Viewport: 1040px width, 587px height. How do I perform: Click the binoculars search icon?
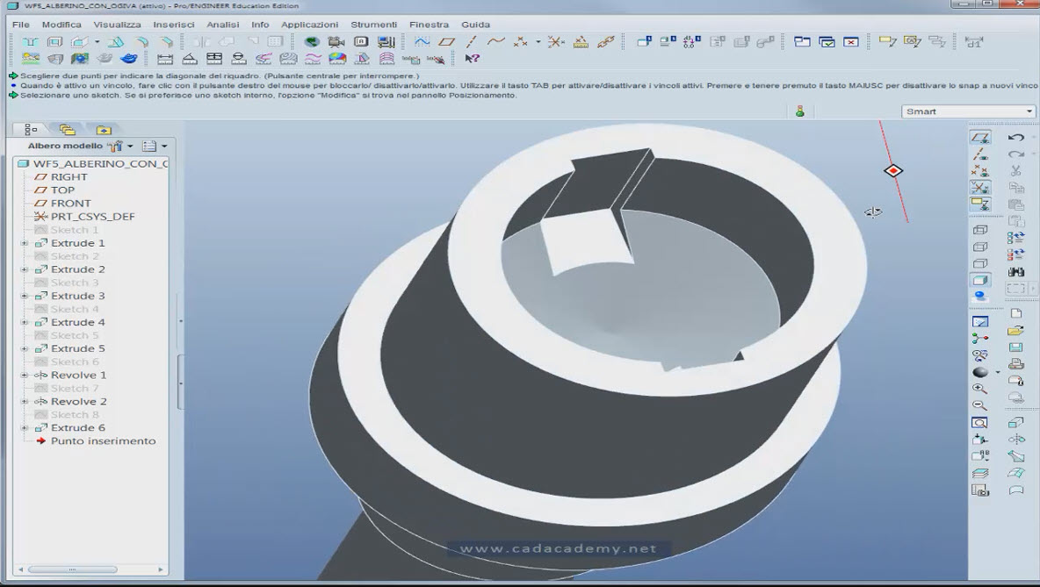click(x=1015, y=272)
